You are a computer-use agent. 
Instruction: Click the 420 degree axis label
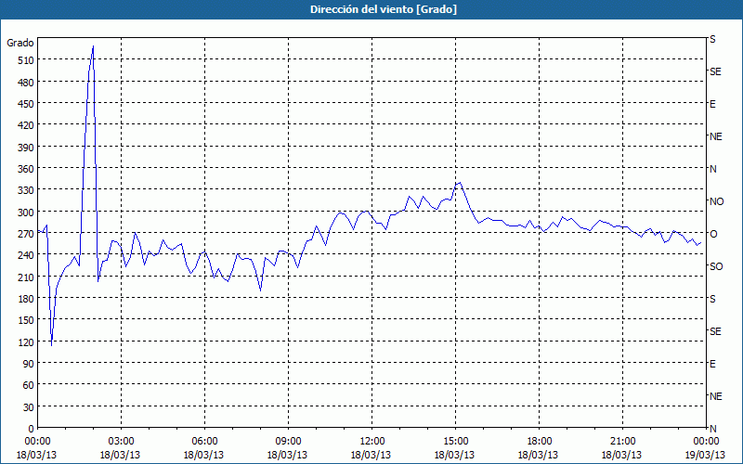(x=26, y=125)
